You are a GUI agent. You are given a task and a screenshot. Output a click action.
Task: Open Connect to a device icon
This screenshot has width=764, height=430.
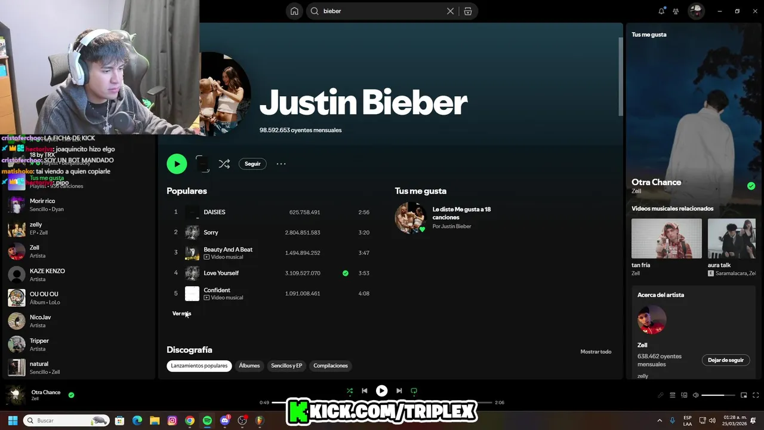(x=684, y=395)
